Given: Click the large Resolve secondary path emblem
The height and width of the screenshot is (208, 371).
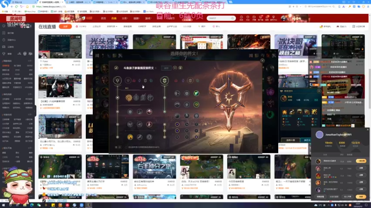Looking at the screenshot, I should pyautogui.click(x=165, y=80).
